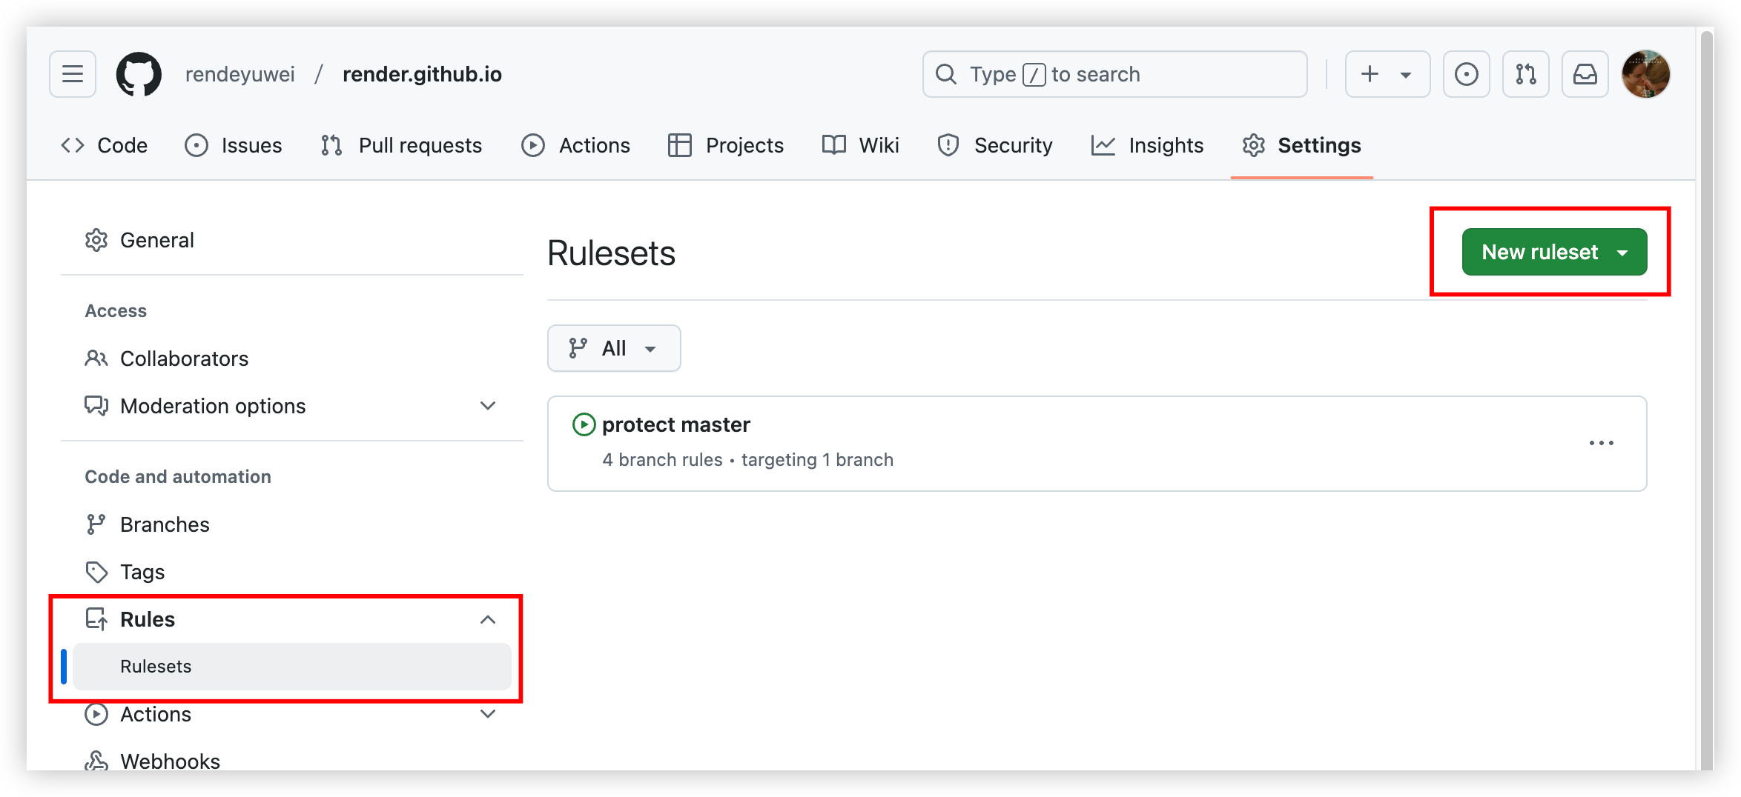Open the user avatar menu
The image size is (1741, 797).
click(1645, 74)
